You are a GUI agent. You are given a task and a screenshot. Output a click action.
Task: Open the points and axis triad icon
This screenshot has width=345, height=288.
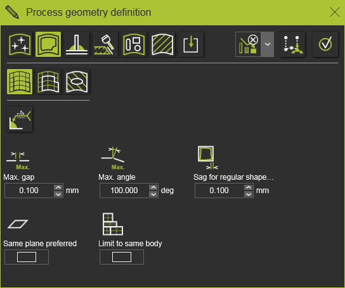[292, 44]
